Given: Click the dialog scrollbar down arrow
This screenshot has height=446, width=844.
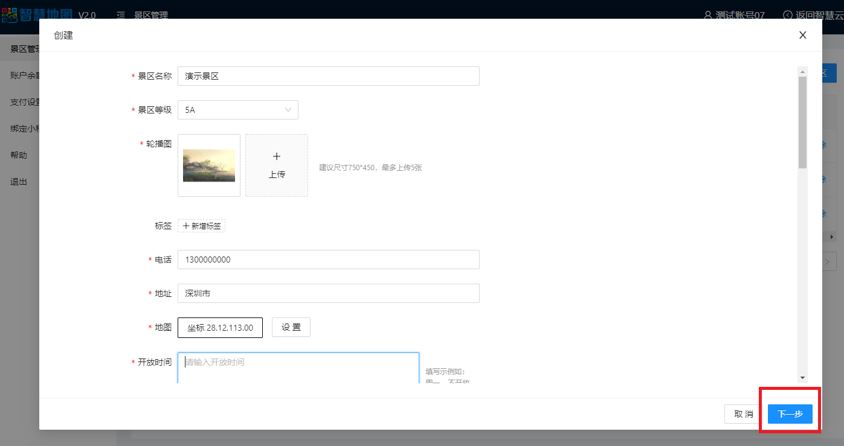Looking at the screenshot, I should click(802, 377).
